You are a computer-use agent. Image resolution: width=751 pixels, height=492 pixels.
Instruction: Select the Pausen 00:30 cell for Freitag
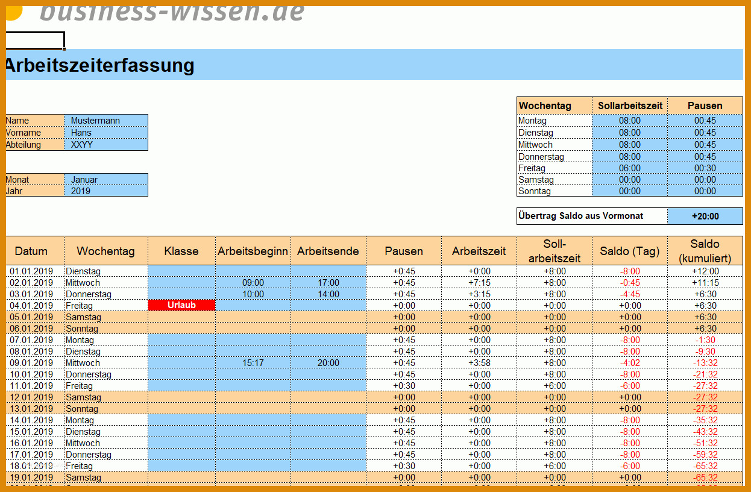(705, 168)
